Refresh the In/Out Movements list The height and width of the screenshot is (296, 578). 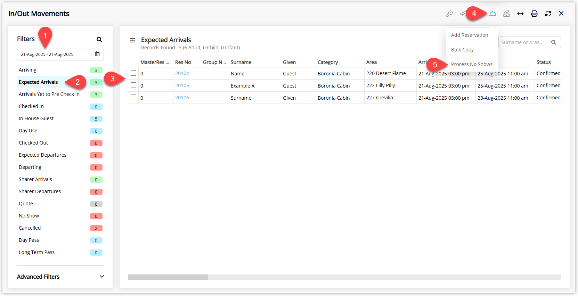click(548, 14)
